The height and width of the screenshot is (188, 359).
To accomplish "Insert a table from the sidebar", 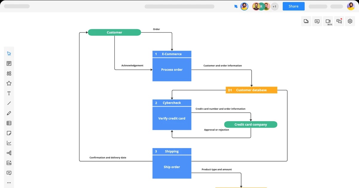I will 9,123.
